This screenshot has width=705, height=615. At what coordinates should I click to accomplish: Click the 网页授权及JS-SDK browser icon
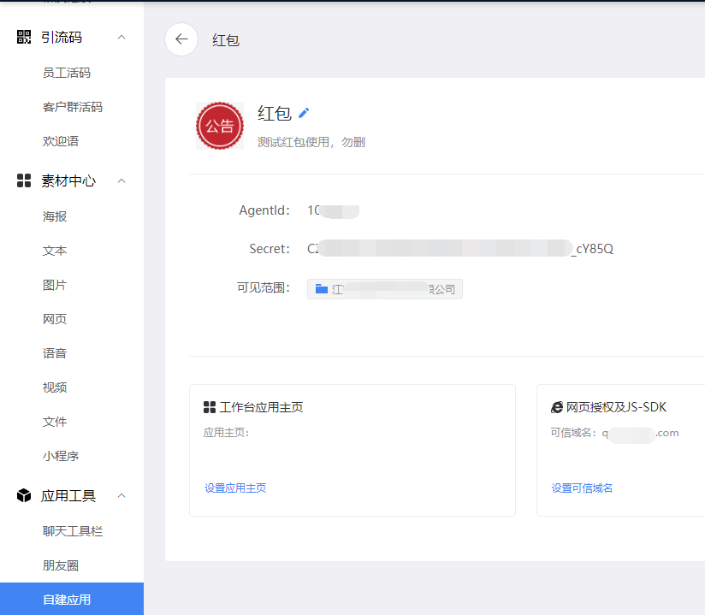557,407
